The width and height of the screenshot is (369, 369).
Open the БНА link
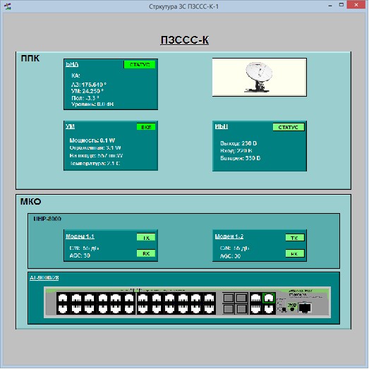point(72,64)
